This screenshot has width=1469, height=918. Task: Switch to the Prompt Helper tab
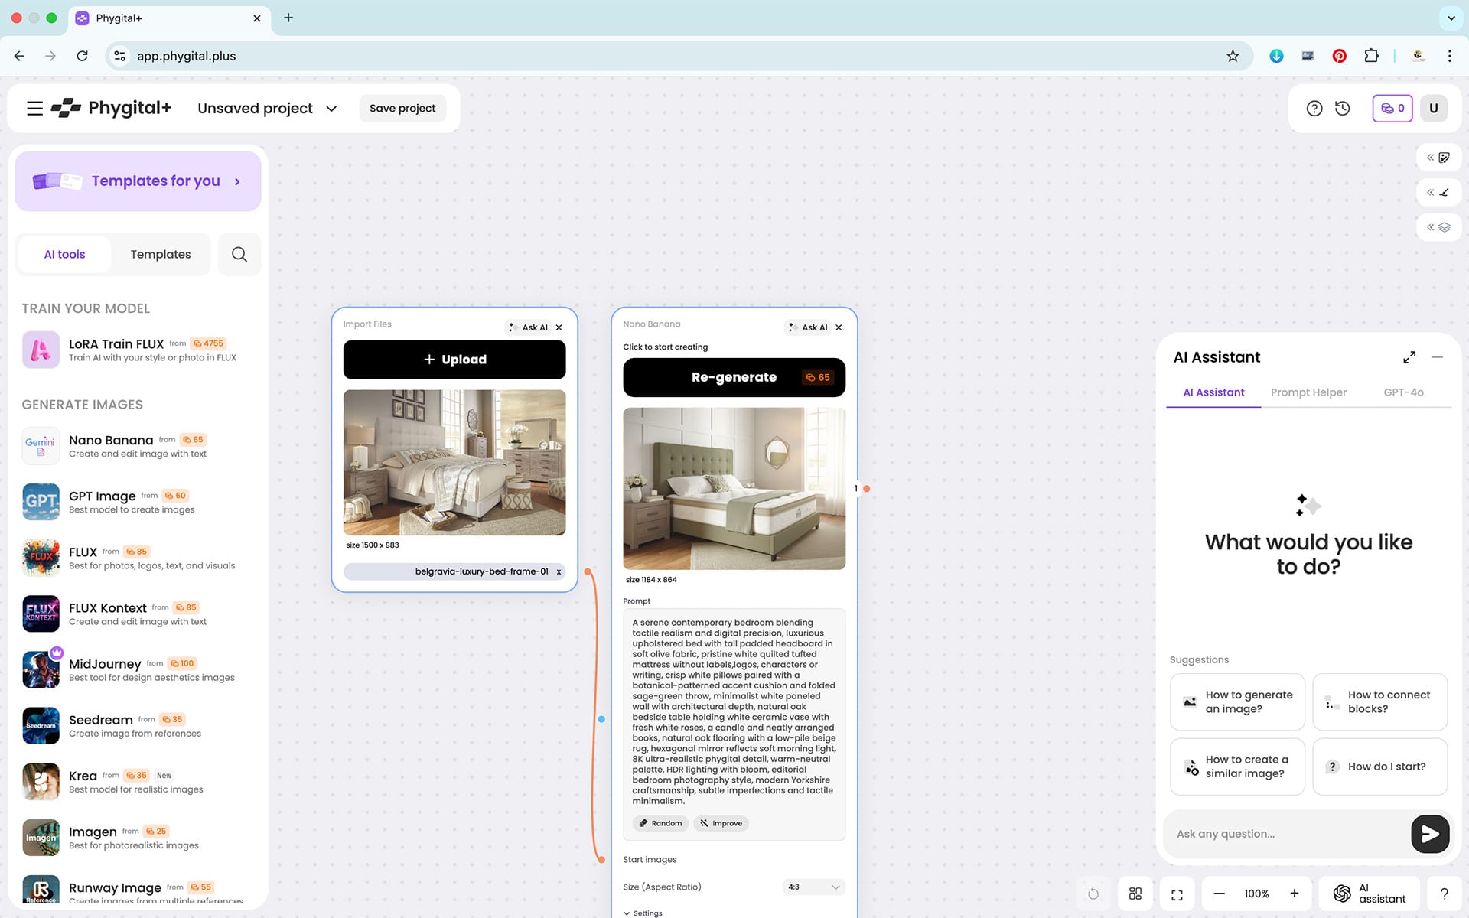click(1308, 392)
